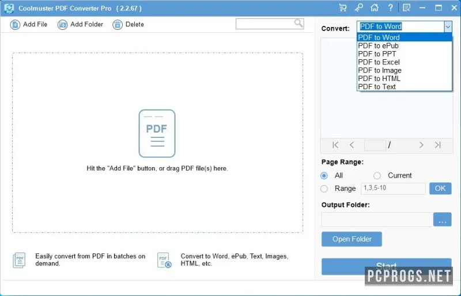461x296 pixels.
Task: Minimize the Coolmuster window
Action: point(422,7)
